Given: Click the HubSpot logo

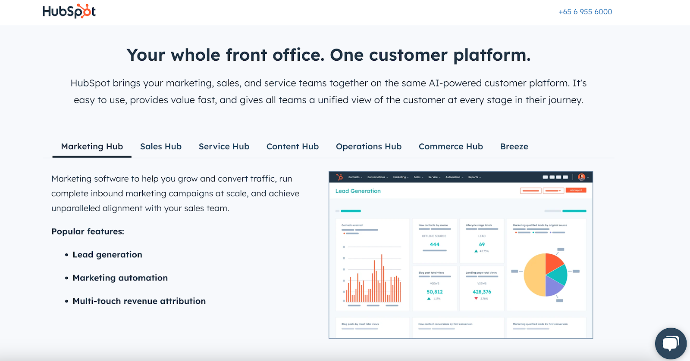Looking at the screenshot, I should click(69, 11).
